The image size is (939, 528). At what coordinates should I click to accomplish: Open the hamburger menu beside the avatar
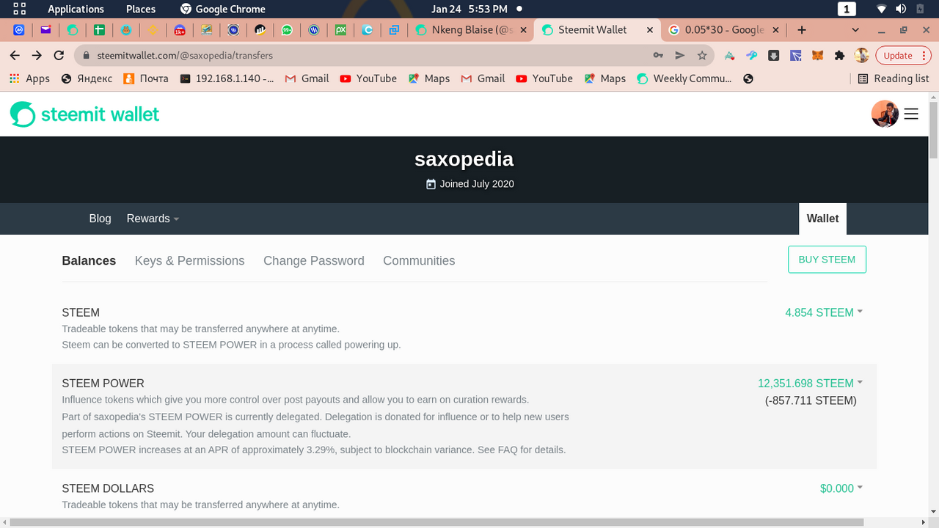coord(911,114)
